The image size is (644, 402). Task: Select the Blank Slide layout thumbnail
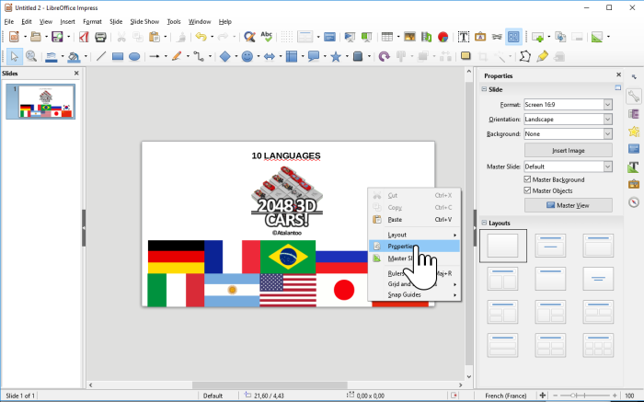pos(502,246)
